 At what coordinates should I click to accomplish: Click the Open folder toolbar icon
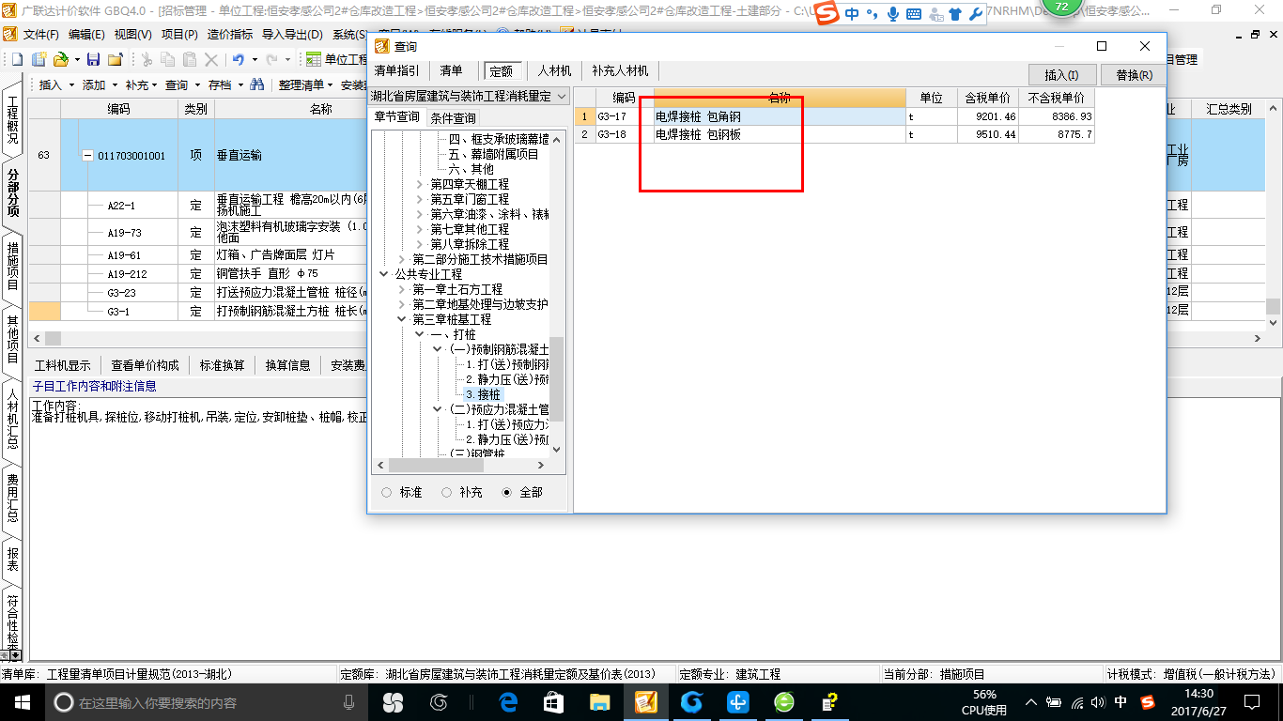tap(60, 59)
